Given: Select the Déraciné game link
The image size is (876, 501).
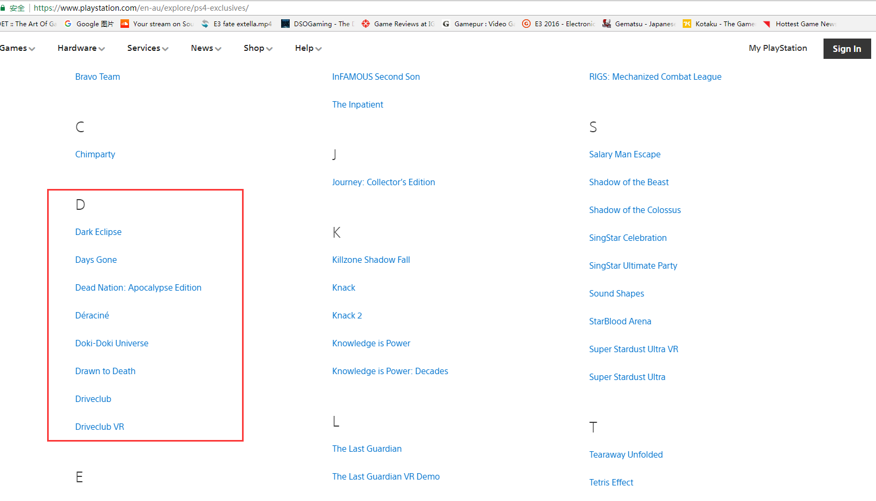Looking at the screenshot, I should coord(92,315).
